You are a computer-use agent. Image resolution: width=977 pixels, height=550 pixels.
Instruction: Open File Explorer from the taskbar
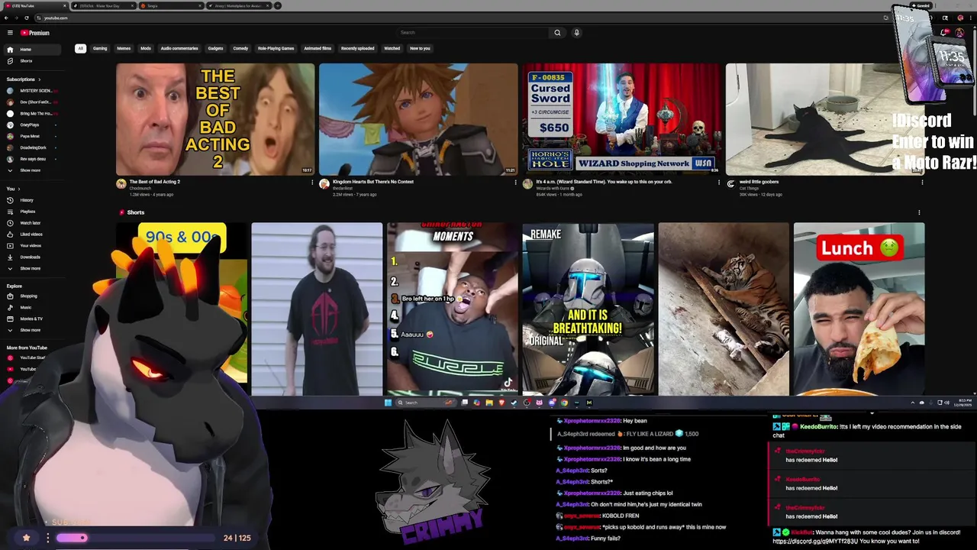coord(489,403)
